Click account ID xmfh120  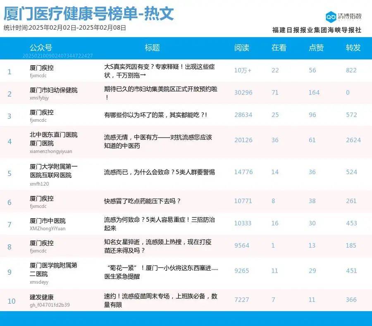(39, 184)
